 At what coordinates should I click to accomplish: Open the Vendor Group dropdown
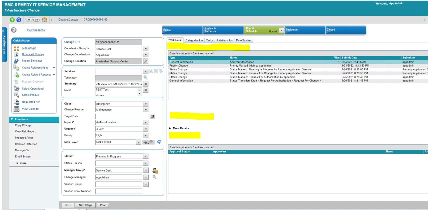tap(146, 184)
